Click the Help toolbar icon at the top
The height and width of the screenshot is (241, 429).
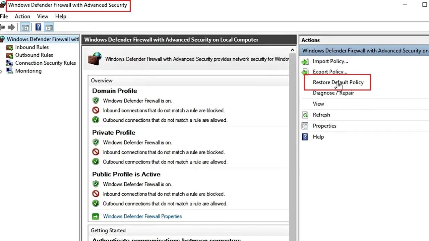point(38,27)
